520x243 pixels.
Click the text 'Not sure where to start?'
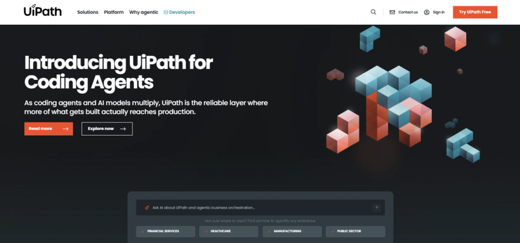point(225,221)
